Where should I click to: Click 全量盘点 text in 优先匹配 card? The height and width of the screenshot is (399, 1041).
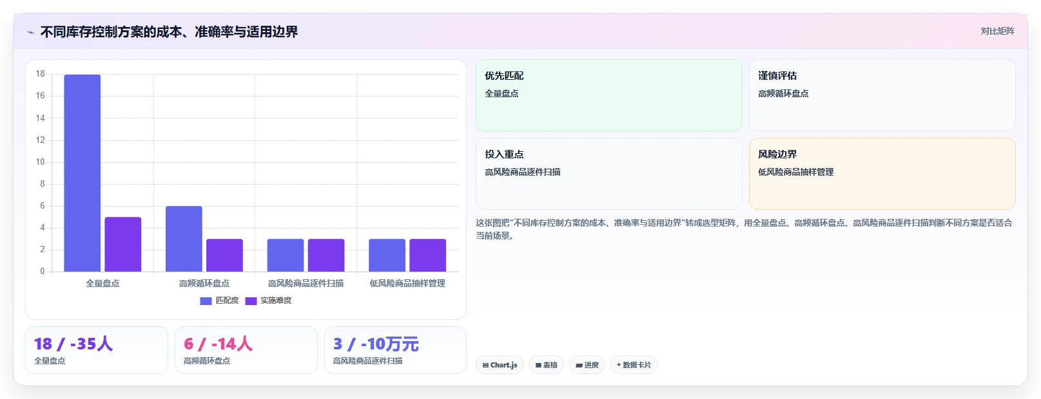pyautogui.click(x=501, y=93)
